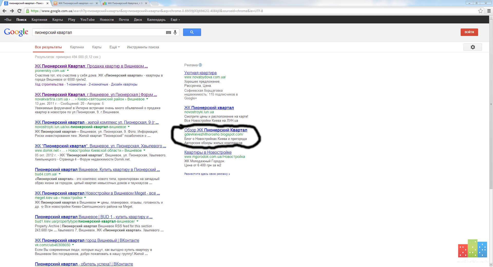Open Play from the Google bar
This screenshot has width=493, height=267.
click(72, 20)
